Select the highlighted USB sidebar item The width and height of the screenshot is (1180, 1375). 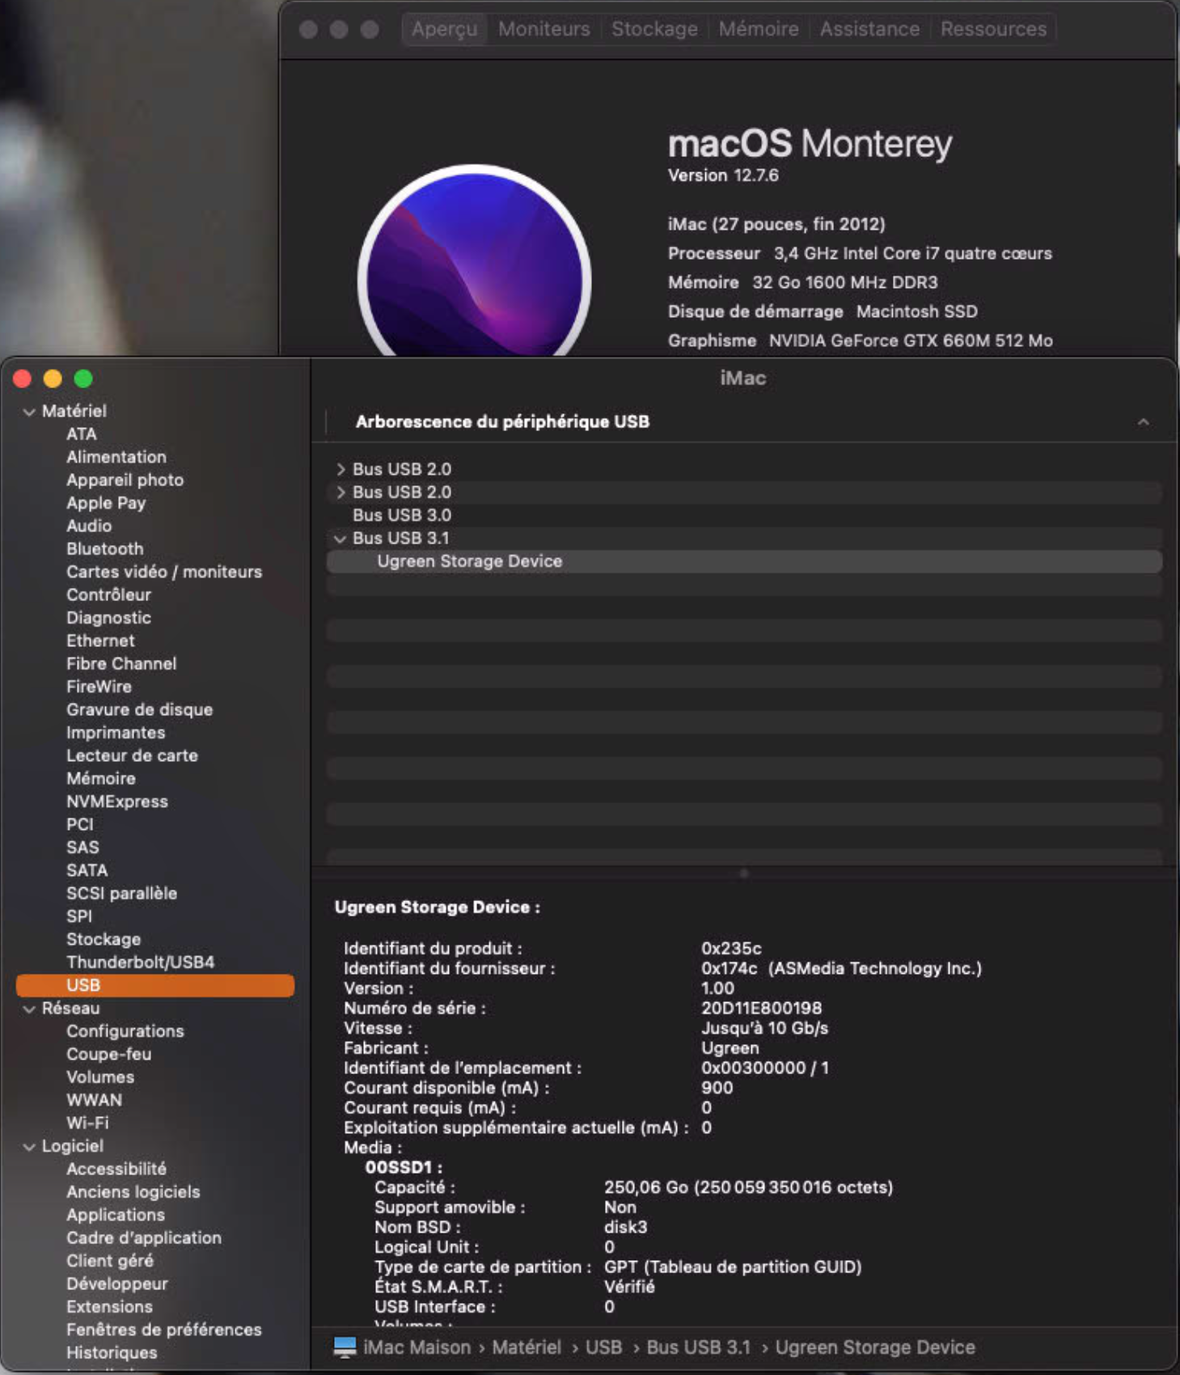[155, 985]
